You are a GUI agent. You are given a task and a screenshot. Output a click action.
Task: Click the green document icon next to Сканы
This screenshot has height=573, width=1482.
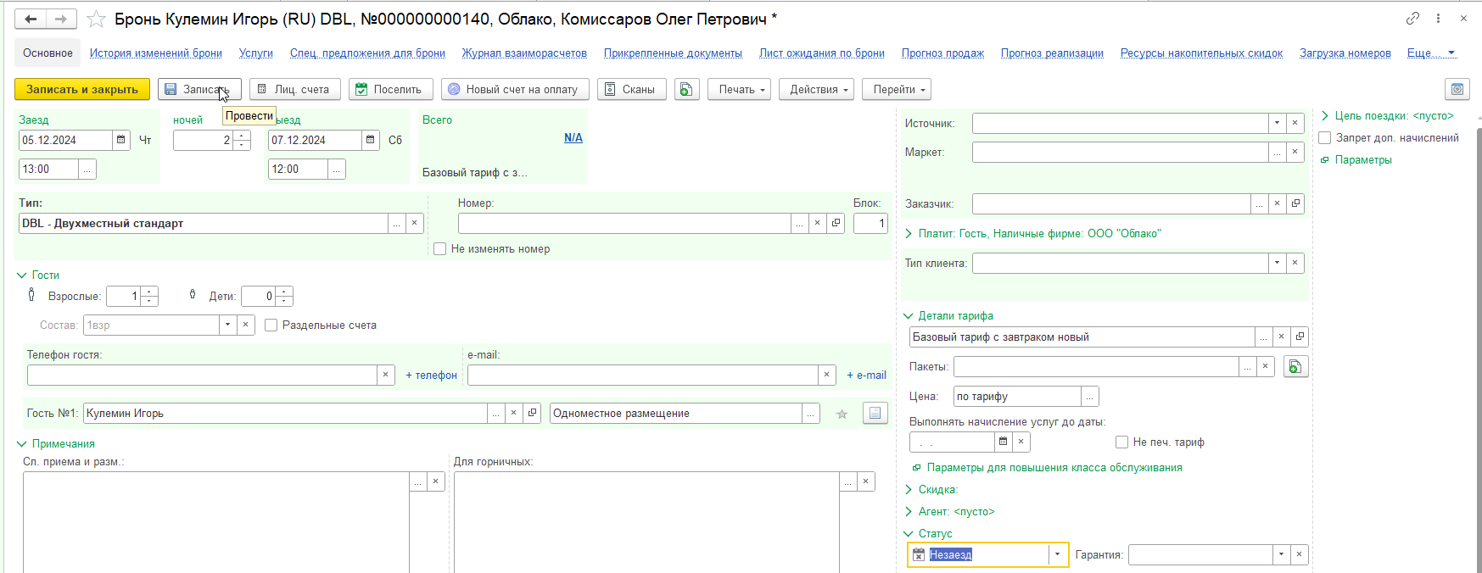(687, 89)
